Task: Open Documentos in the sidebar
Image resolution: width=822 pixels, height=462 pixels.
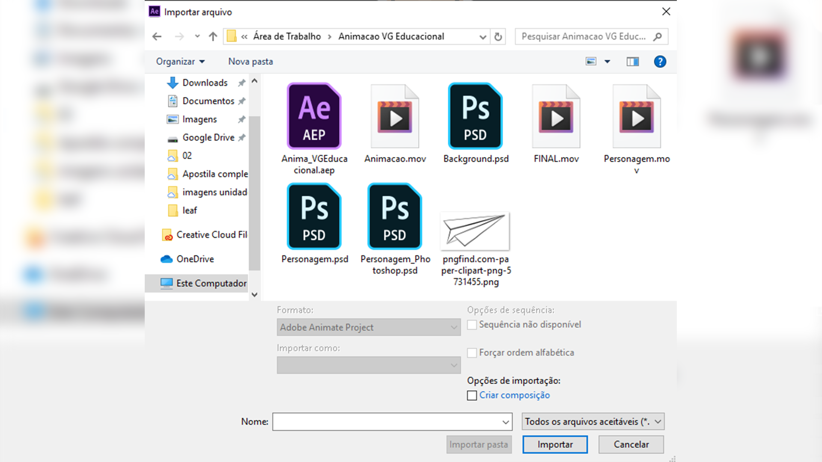Action: (208, 101)
